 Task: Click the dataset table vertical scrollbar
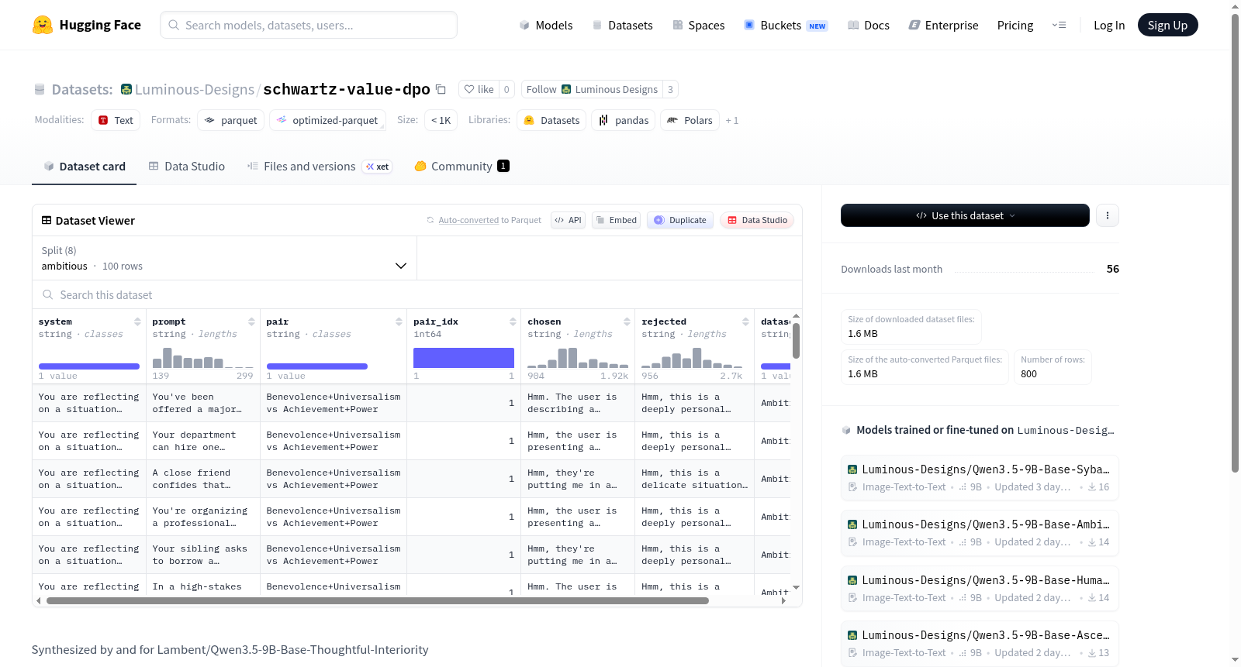(x=796, y=341)
